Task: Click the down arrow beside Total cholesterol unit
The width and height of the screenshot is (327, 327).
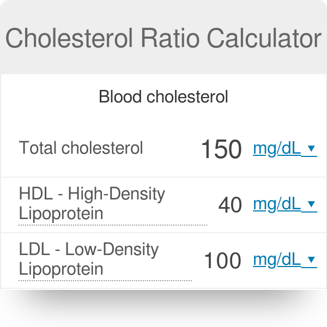Action: (x=312, y=148)
